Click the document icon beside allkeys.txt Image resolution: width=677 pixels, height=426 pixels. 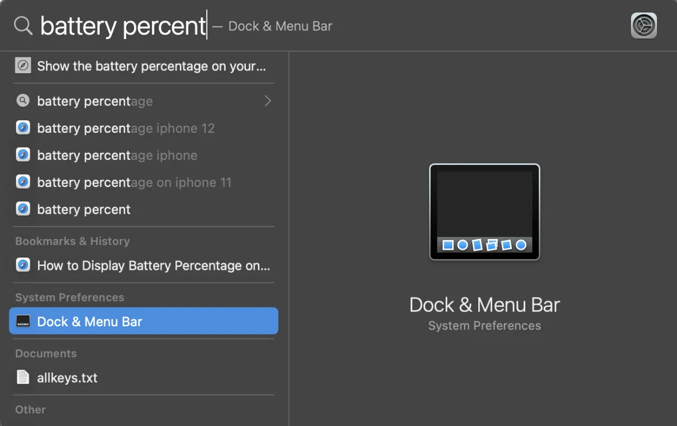point(23,377)
